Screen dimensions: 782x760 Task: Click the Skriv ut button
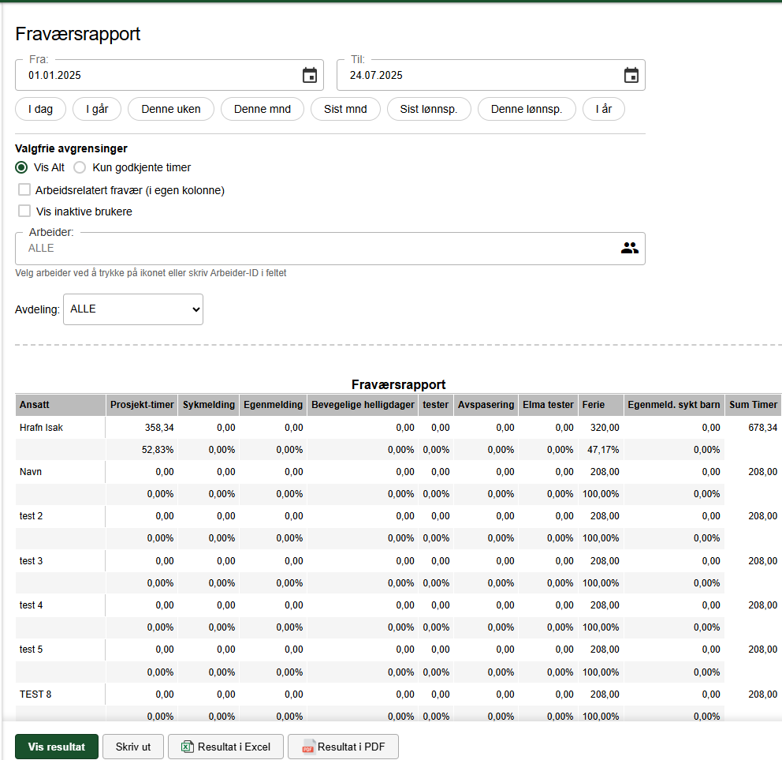(x=133, y=747)
